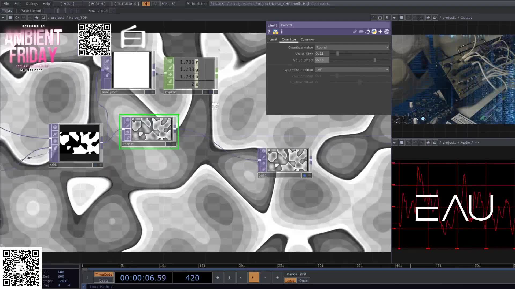Add a new layout with the plus button

tap(112, 11)
